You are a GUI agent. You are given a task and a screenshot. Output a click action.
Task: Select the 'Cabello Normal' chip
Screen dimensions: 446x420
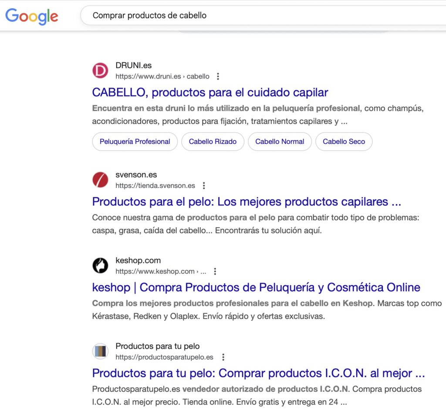click(x=280, y=141)
